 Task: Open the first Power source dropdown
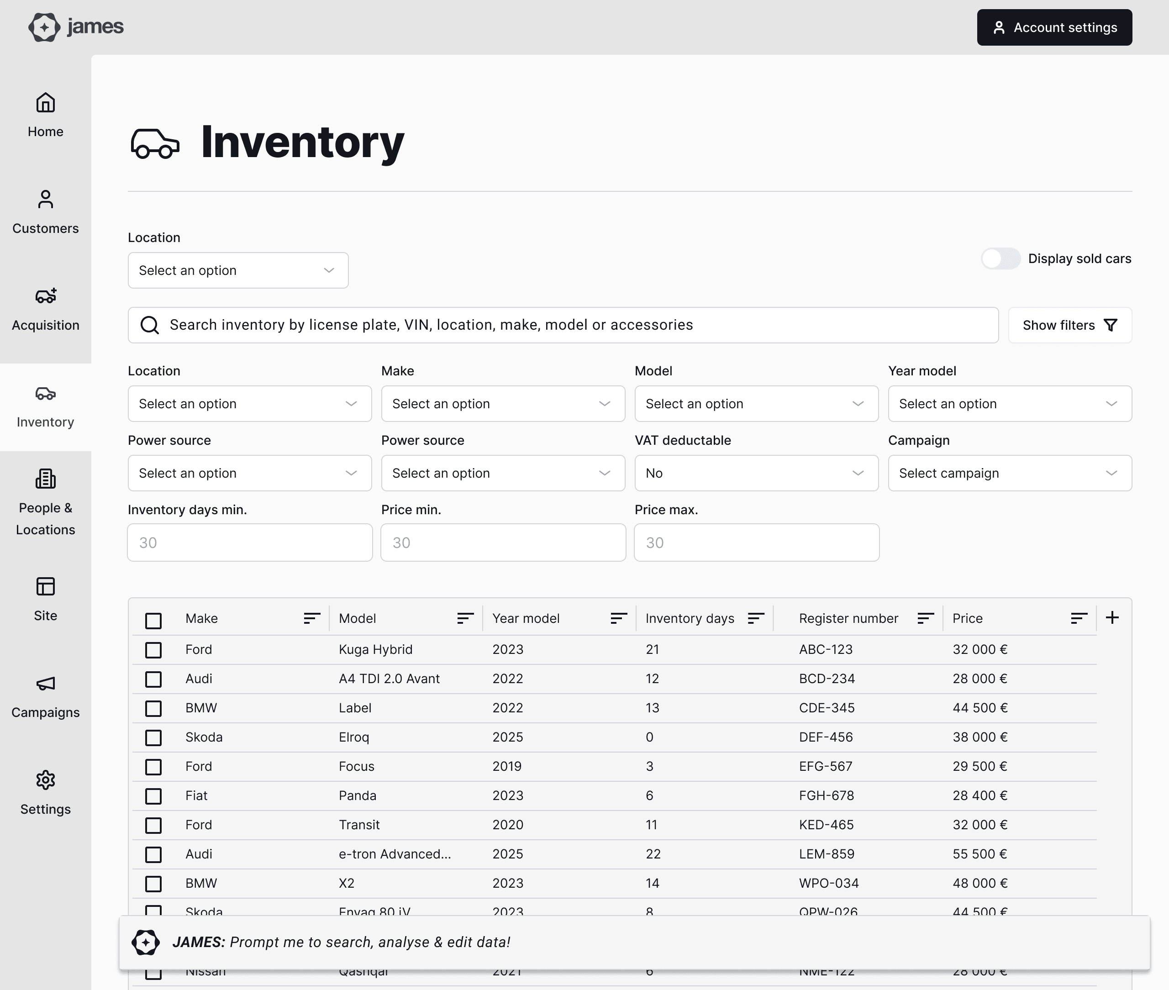(250, 473)
